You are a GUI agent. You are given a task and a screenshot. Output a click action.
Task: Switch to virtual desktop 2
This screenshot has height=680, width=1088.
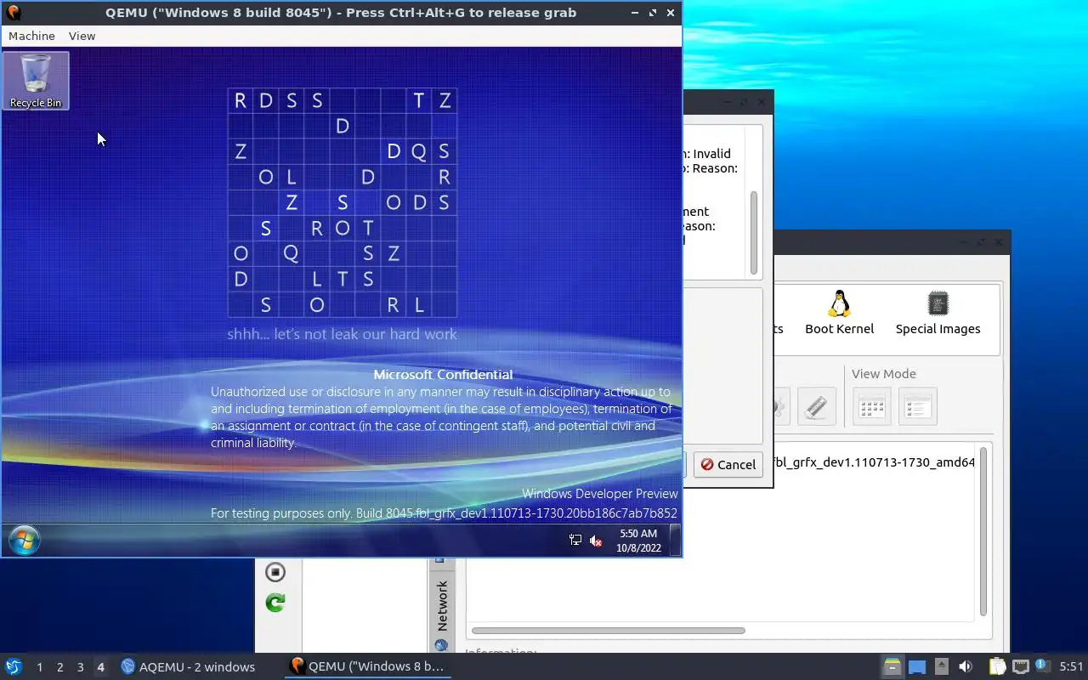click(59, 667)
